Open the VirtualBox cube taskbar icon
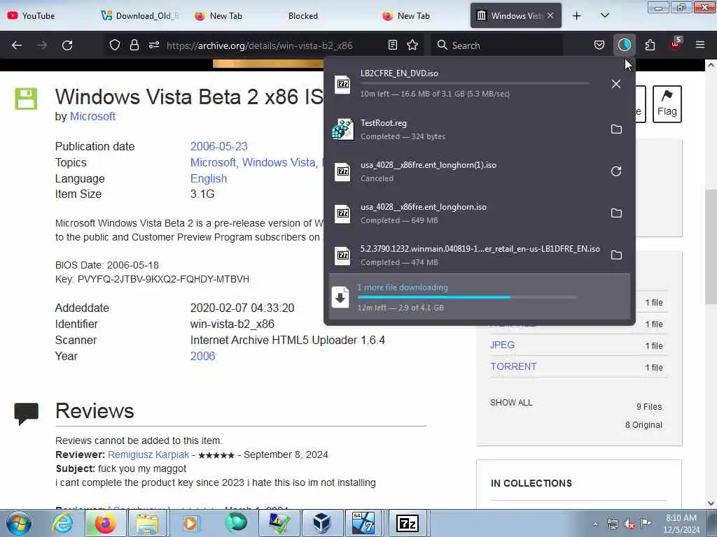Screen dimensions: 717x537 tap(321, 523)
